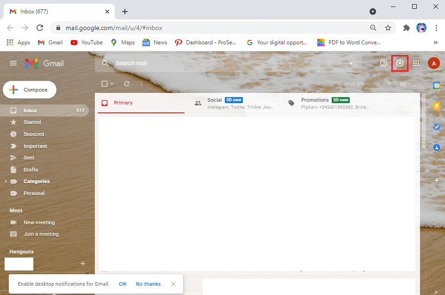Screen dimensions: 445x295
Task: Open Gmail support help icon
Action: point(383,63)
